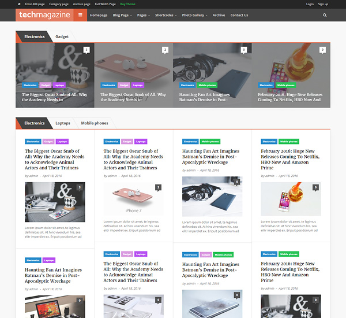Screen dimensions: 346x318
Task: Click the techmagazine logo
Action: (44, 15)
